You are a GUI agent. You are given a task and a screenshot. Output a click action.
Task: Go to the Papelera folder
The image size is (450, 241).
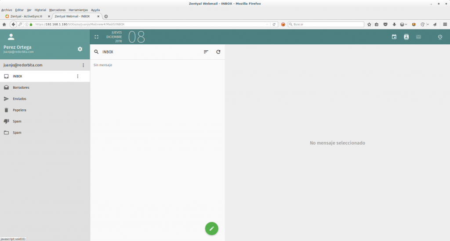point(19,110)
